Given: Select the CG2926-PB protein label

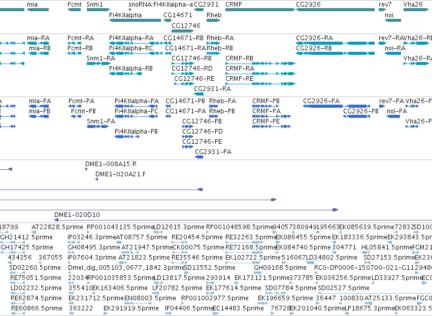Looking at the screenshot, I should 361,111.
